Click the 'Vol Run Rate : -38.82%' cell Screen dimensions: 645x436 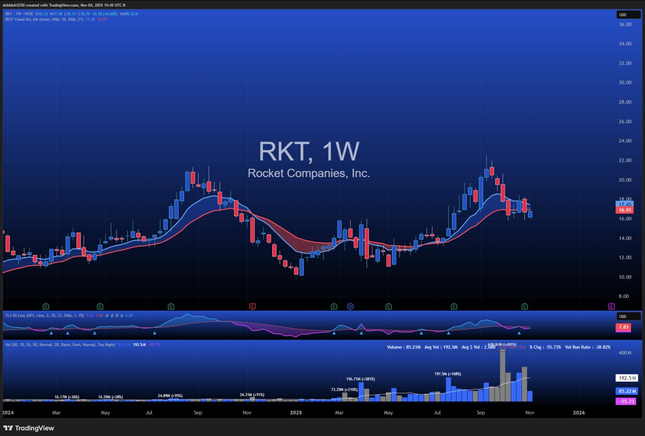point(588,347)
